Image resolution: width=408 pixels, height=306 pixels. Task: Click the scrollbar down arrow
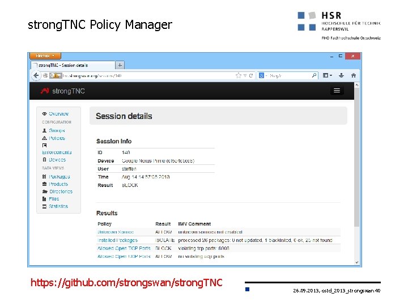tap(357, 262)
